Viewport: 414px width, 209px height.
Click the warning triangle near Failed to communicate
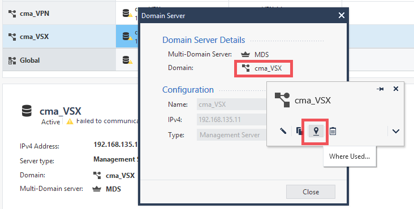[x=70, y=121]
